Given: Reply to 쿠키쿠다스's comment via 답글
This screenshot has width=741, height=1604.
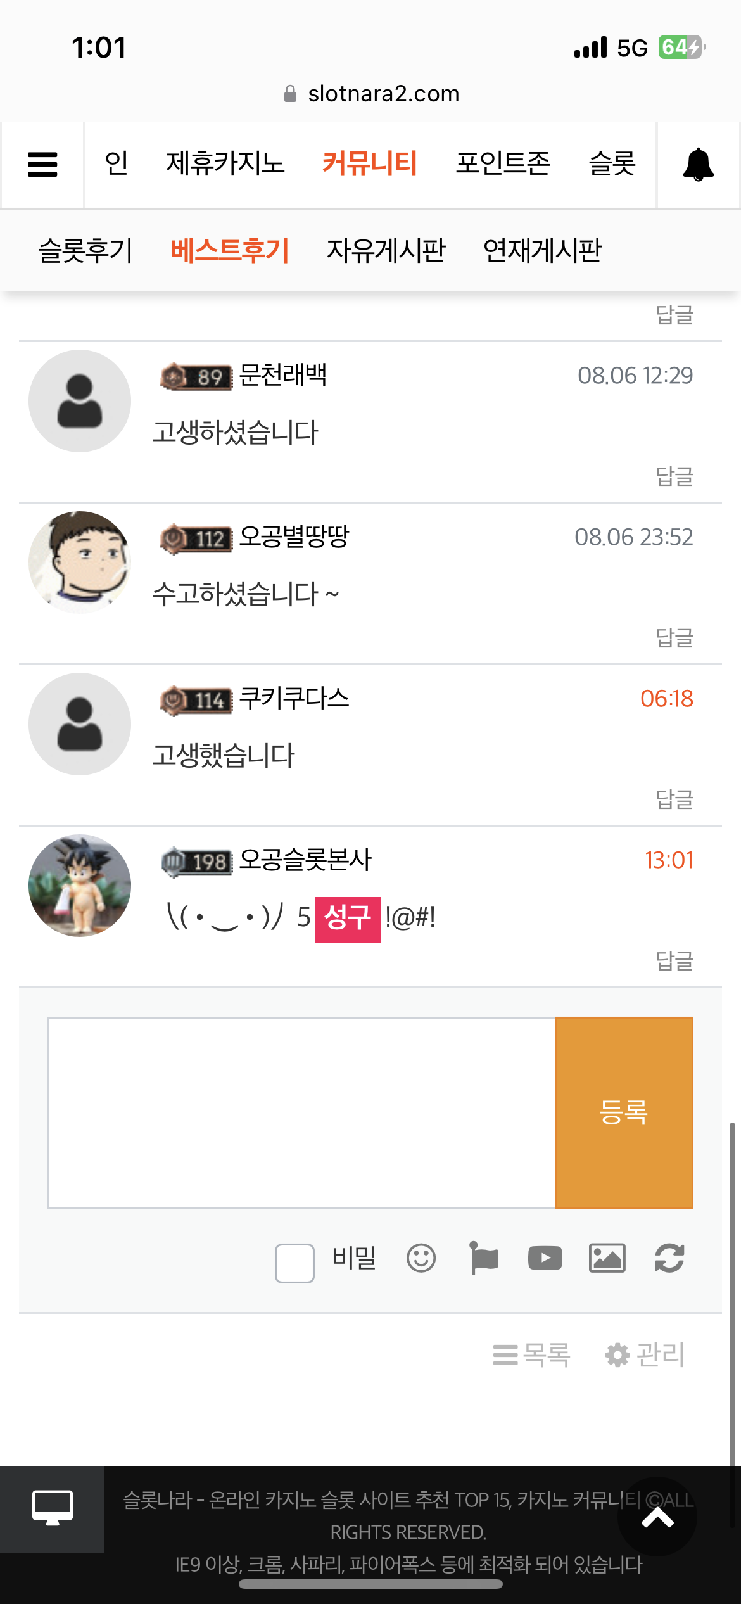Looking at the screenshot, I should click(674, 799).
